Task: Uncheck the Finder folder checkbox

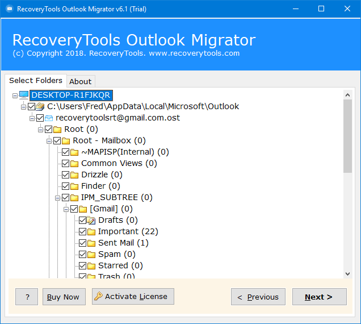Action: (x=66, y=186)
